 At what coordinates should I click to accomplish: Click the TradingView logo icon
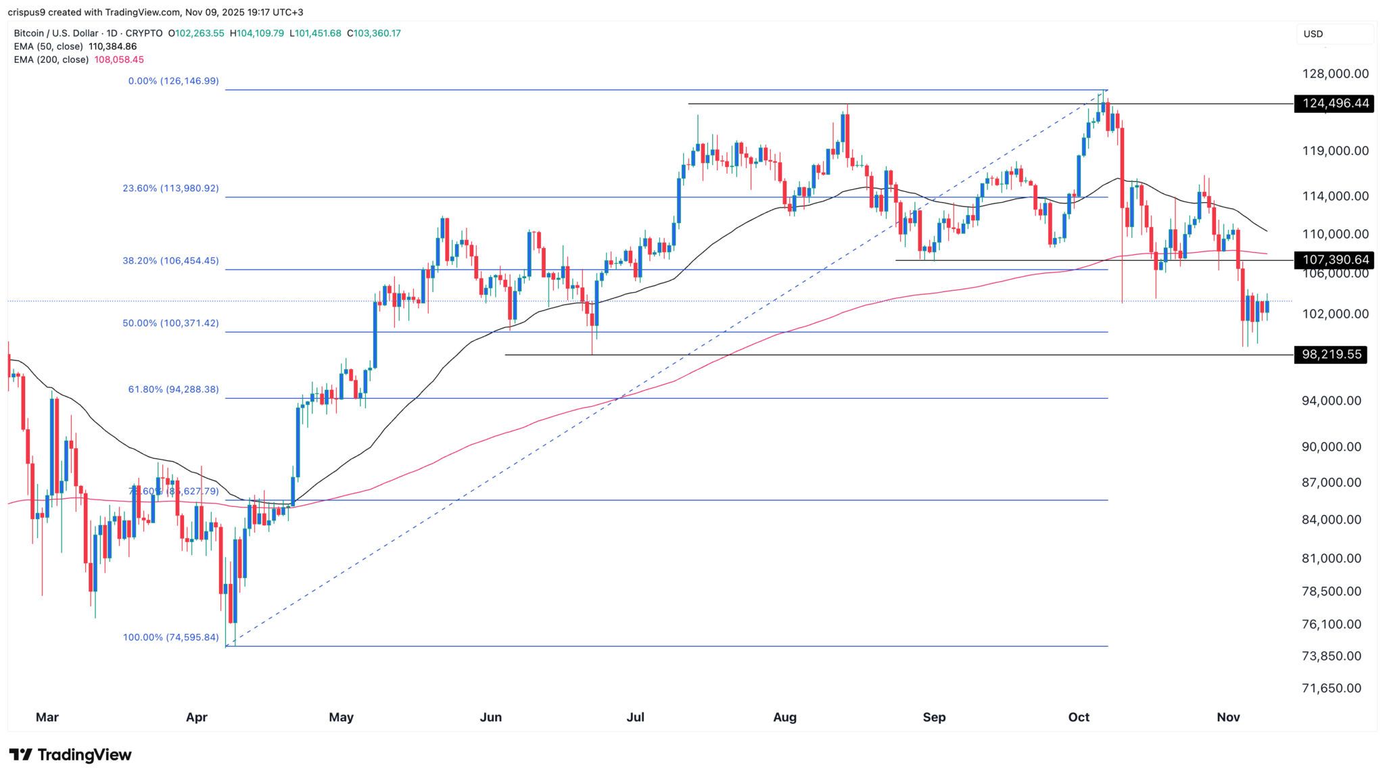coord(20,754)
